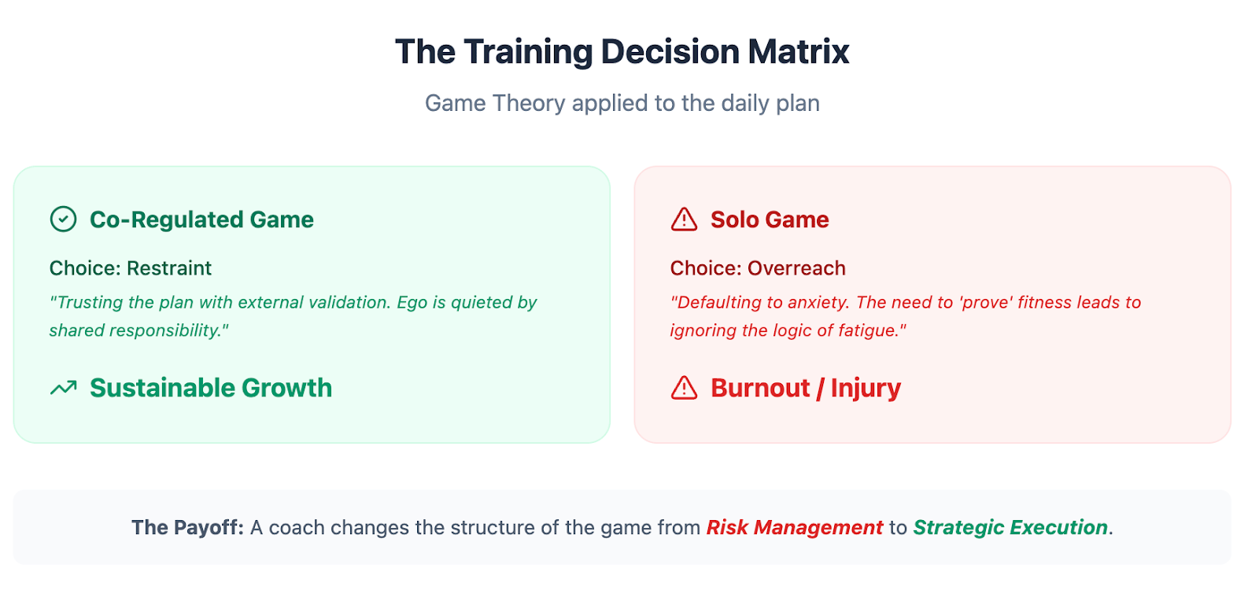Click the 'Sustainable Growth' outcome text

[211, 388]
